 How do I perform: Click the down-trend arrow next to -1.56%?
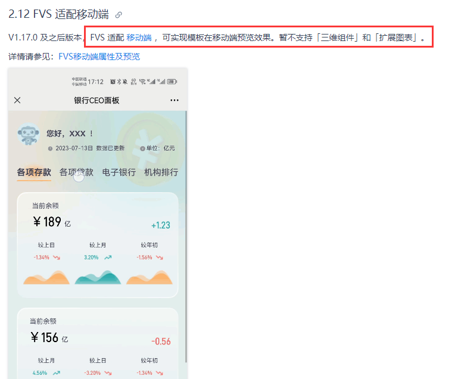click(x=160, y=258)
